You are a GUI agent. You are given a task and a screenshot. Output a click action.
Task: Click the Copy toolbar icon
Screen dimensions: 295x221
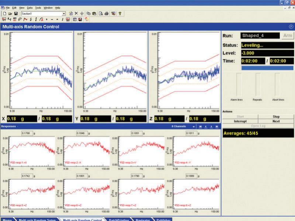tap(88, 14)
